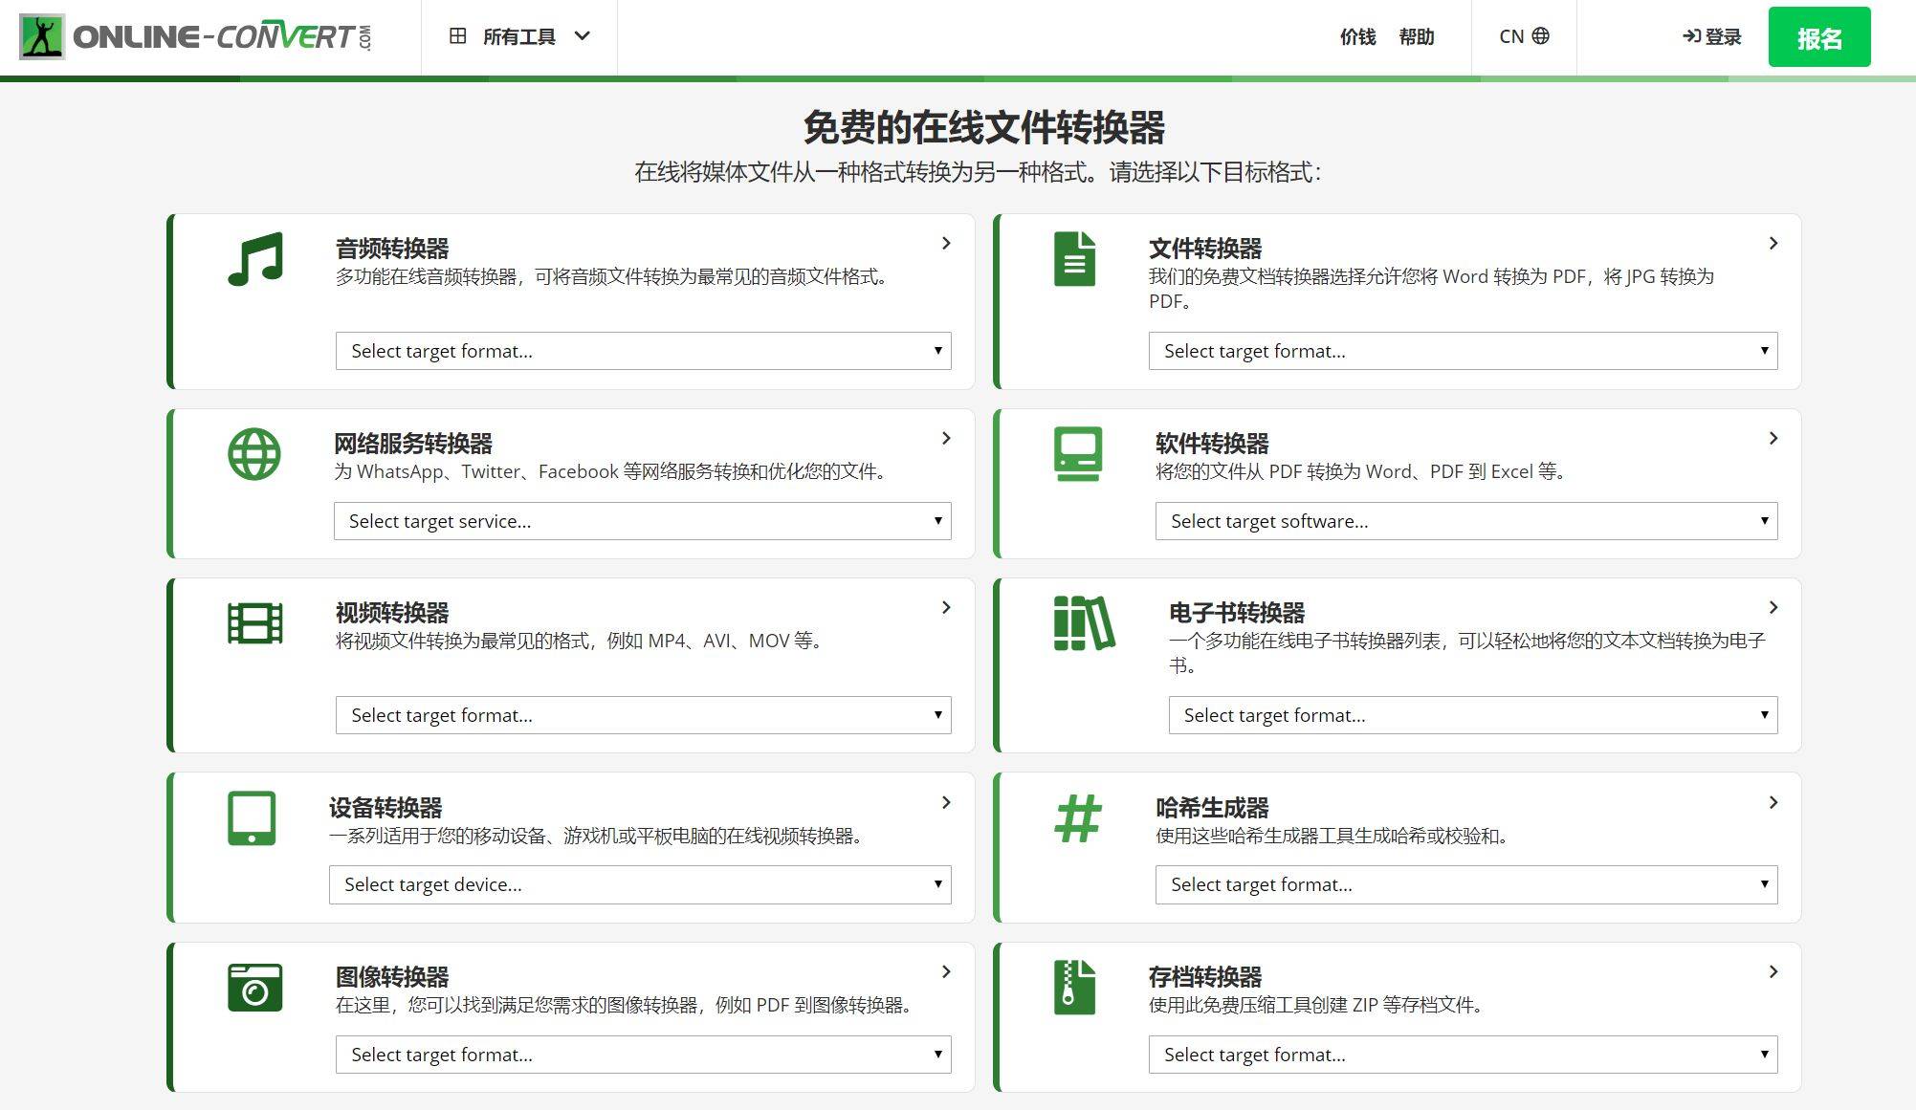This screenshot has width=1916, height=1110.
Task: Click the zip archive converter icon
Action: (1074, 988)
